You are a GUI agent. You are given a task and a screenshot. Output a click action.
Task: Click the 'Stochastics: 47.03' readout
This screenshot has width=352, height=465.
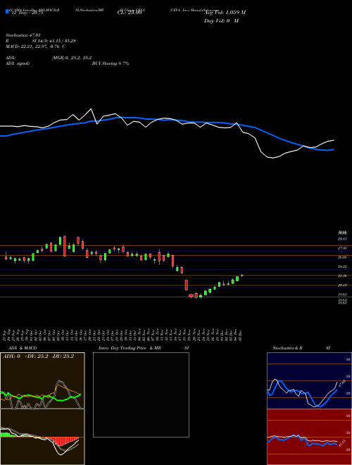pyautogui.click(x=23, y=35)
